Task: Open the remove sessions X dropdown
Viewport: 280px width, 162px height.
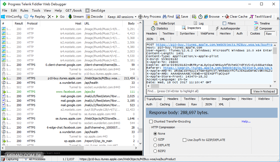Action: tap(50, 17)
